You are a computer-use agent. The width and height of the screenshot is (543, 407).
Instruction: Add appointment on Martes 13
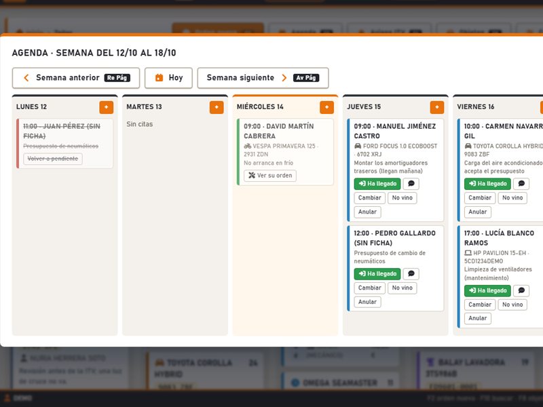(x=217, y=107)
